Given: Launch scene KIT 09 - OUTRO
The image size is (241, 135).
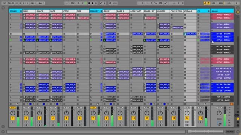Looking at the screenshot, I should coord(212,91).
